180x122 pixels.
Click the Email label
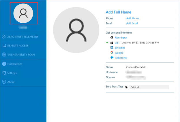pos(109,23)
